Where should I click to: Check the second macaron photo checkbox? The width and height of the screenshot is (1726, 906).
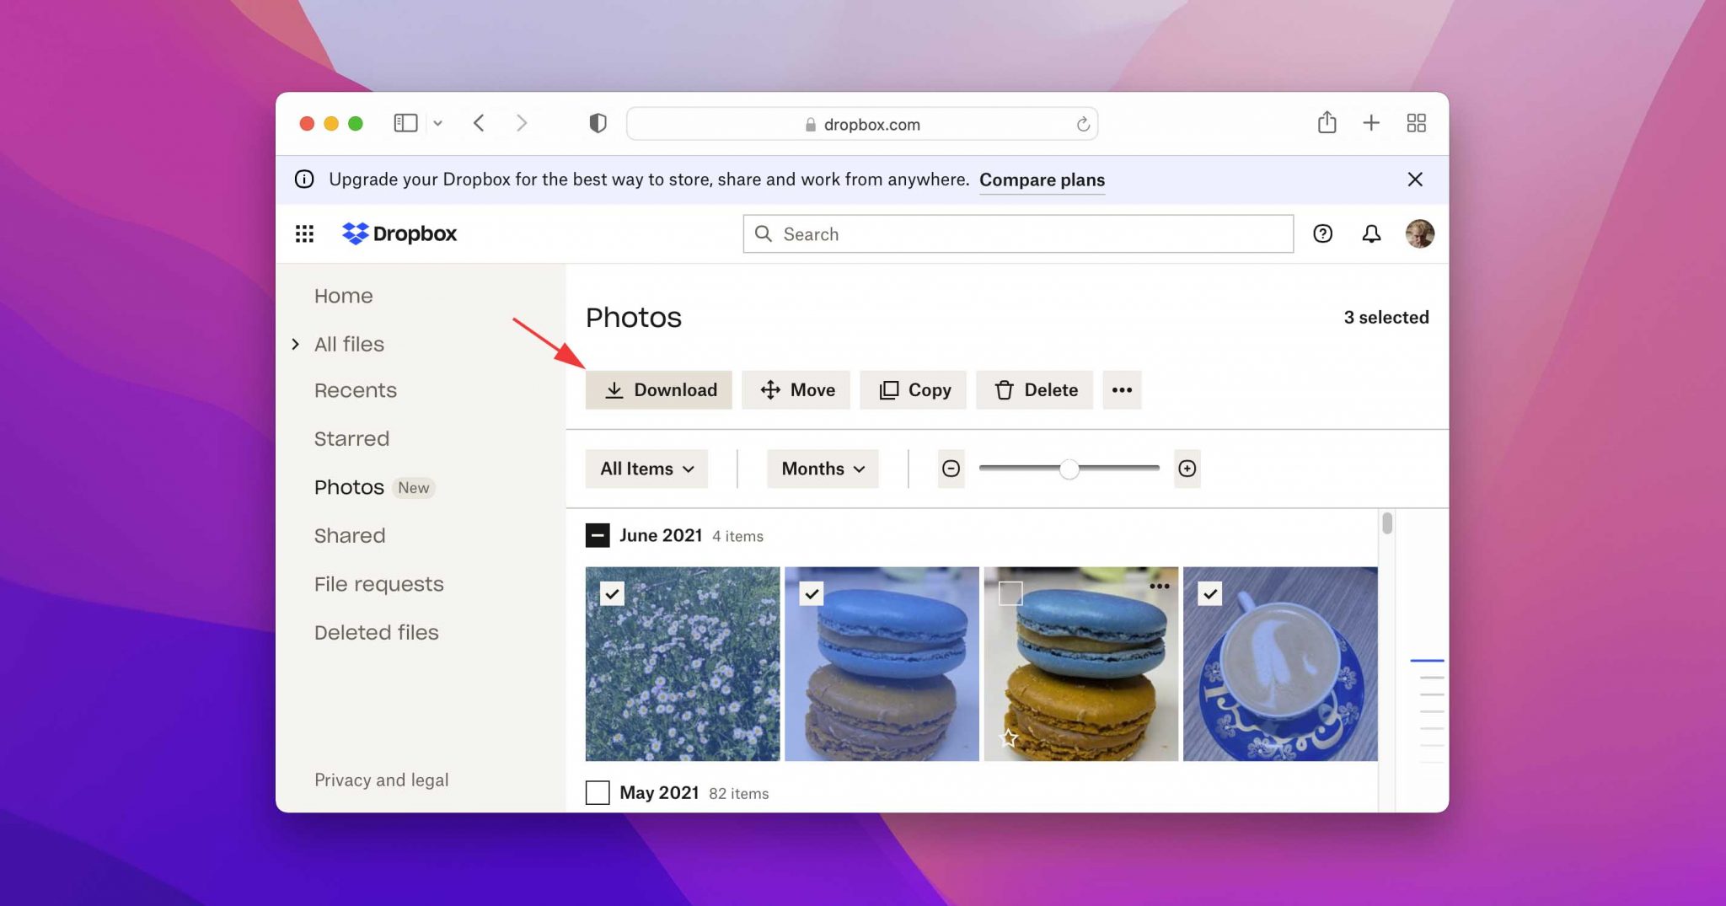(x=1010, y=593)
